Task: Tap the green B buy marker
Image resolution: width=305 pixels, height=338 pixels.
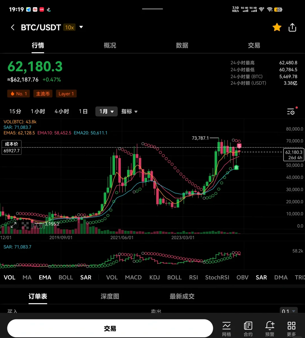Action: click(236, 167)
